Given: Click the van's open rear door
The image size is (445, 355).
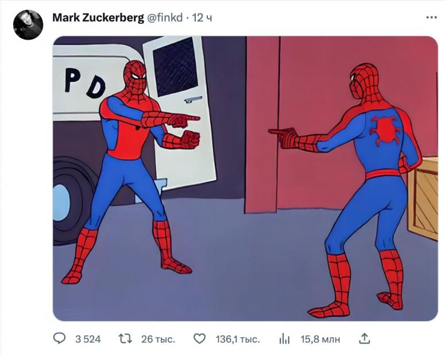Looking at the screenshot, I should pos(179,115).
